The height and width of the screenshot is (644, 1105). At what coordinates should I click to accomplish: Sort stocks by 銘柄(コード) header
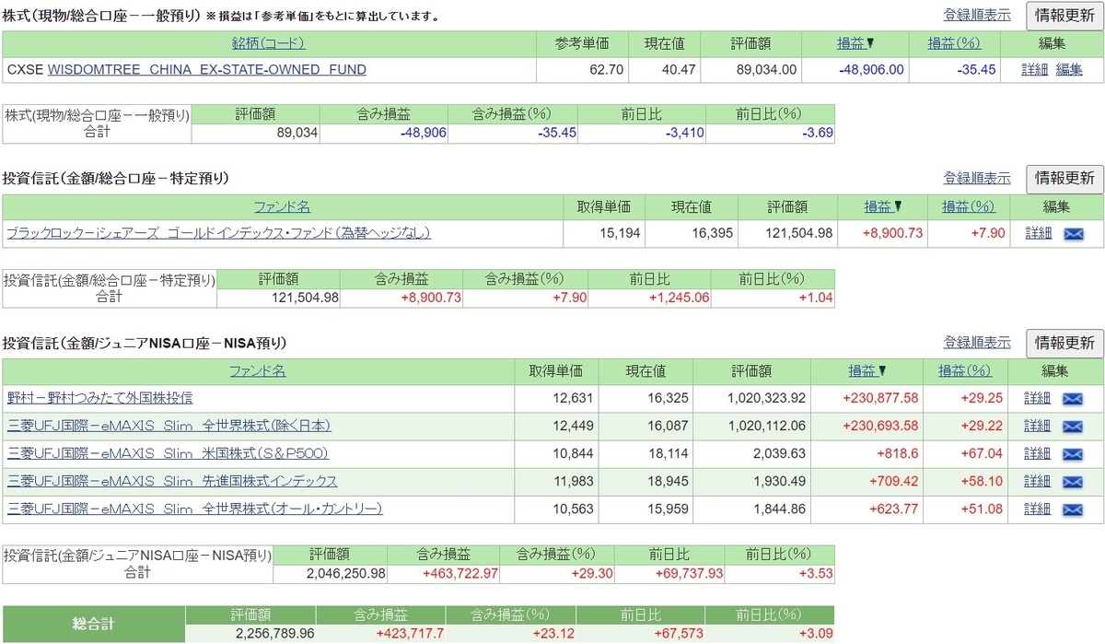(269, 43)
